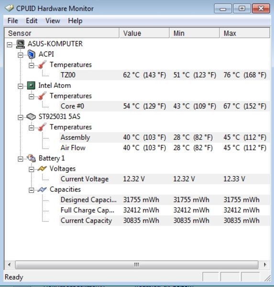Open the Help menu

[75, 21]
